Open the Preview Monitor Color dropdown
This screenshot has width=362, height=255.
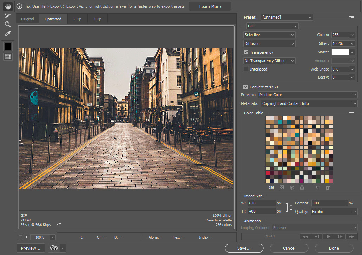coord(308,95)
